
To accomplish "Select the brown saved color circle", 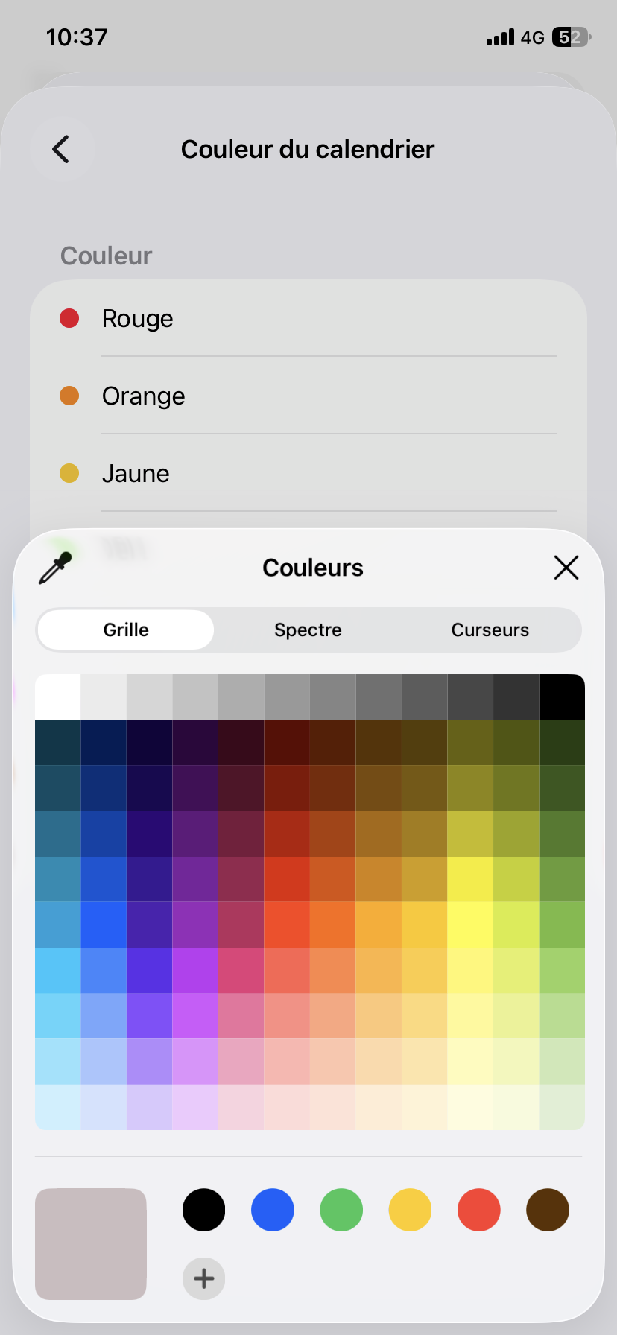I will click(x=548, y=1210).
